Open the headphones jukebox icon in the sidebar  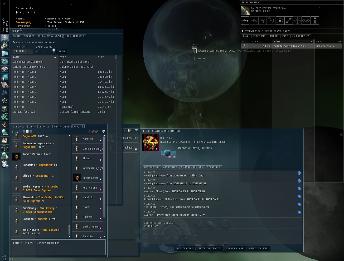pos(4,148)
